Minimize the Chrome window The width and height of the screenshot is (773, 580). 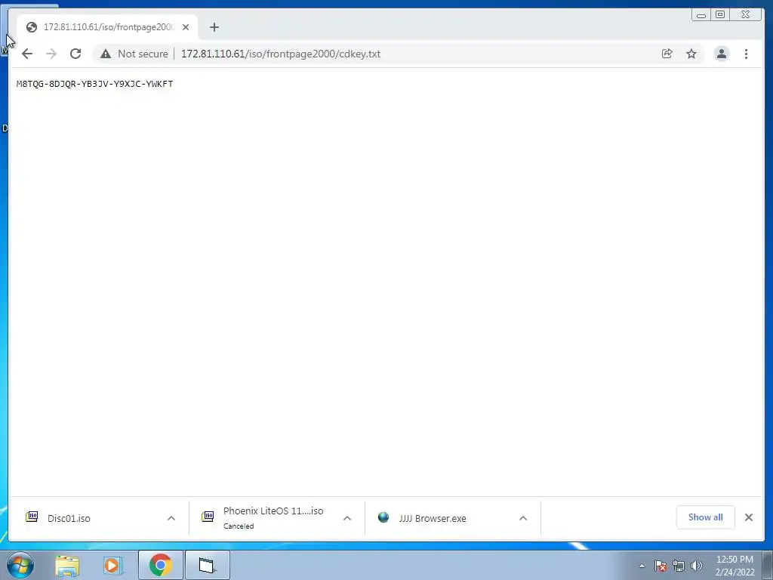[701, 15]
